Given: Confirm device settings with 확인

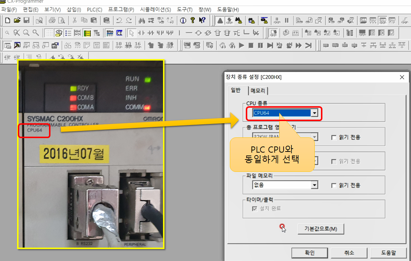Looking at the screenshot, I should click(309, 253).
